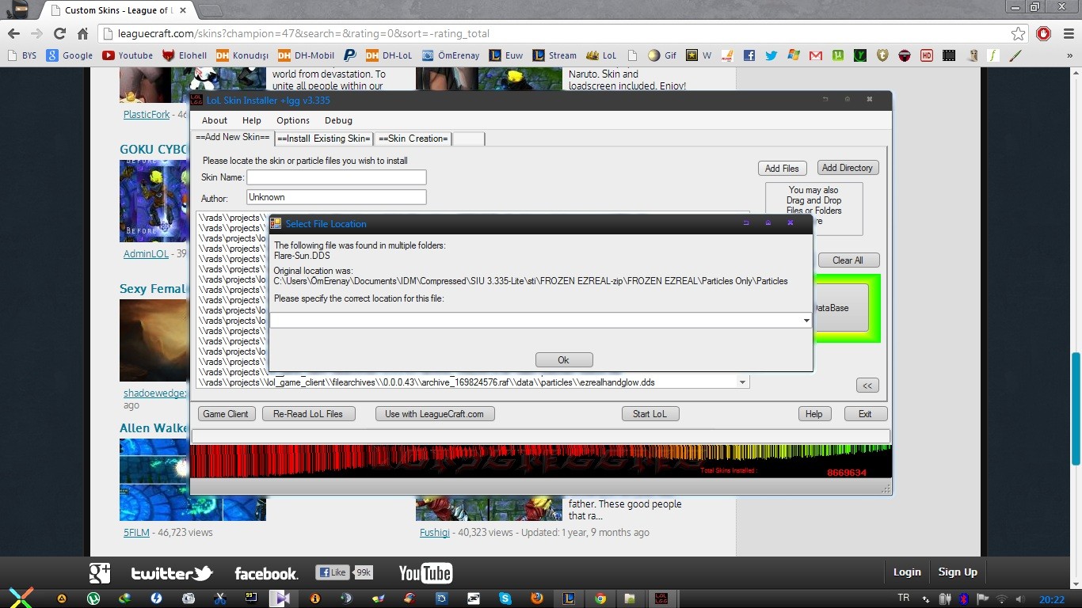Click the volume tray icon

[x=1019, y=599]
